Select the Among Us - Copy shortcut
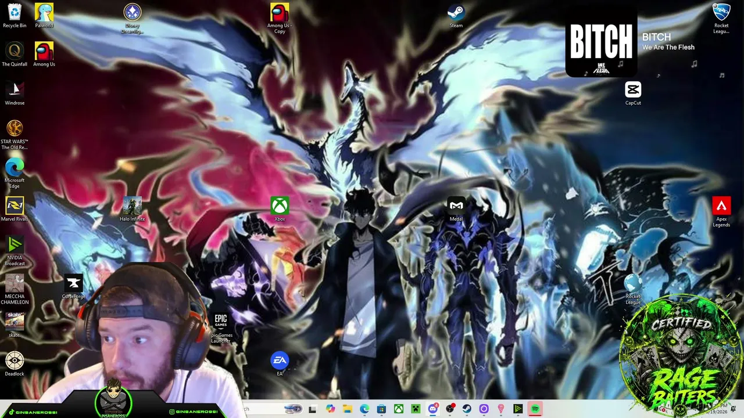744x418 pixels. pos(280,19)
